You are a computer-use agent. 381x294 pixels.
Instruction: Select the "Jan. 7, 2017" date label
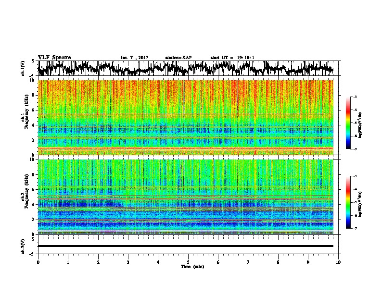pos(134,58)
